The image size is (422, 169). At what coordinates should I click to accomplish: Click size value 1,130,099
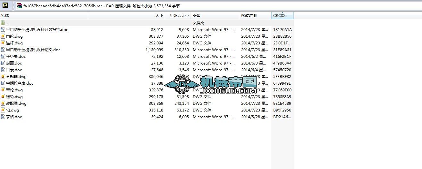154,50
